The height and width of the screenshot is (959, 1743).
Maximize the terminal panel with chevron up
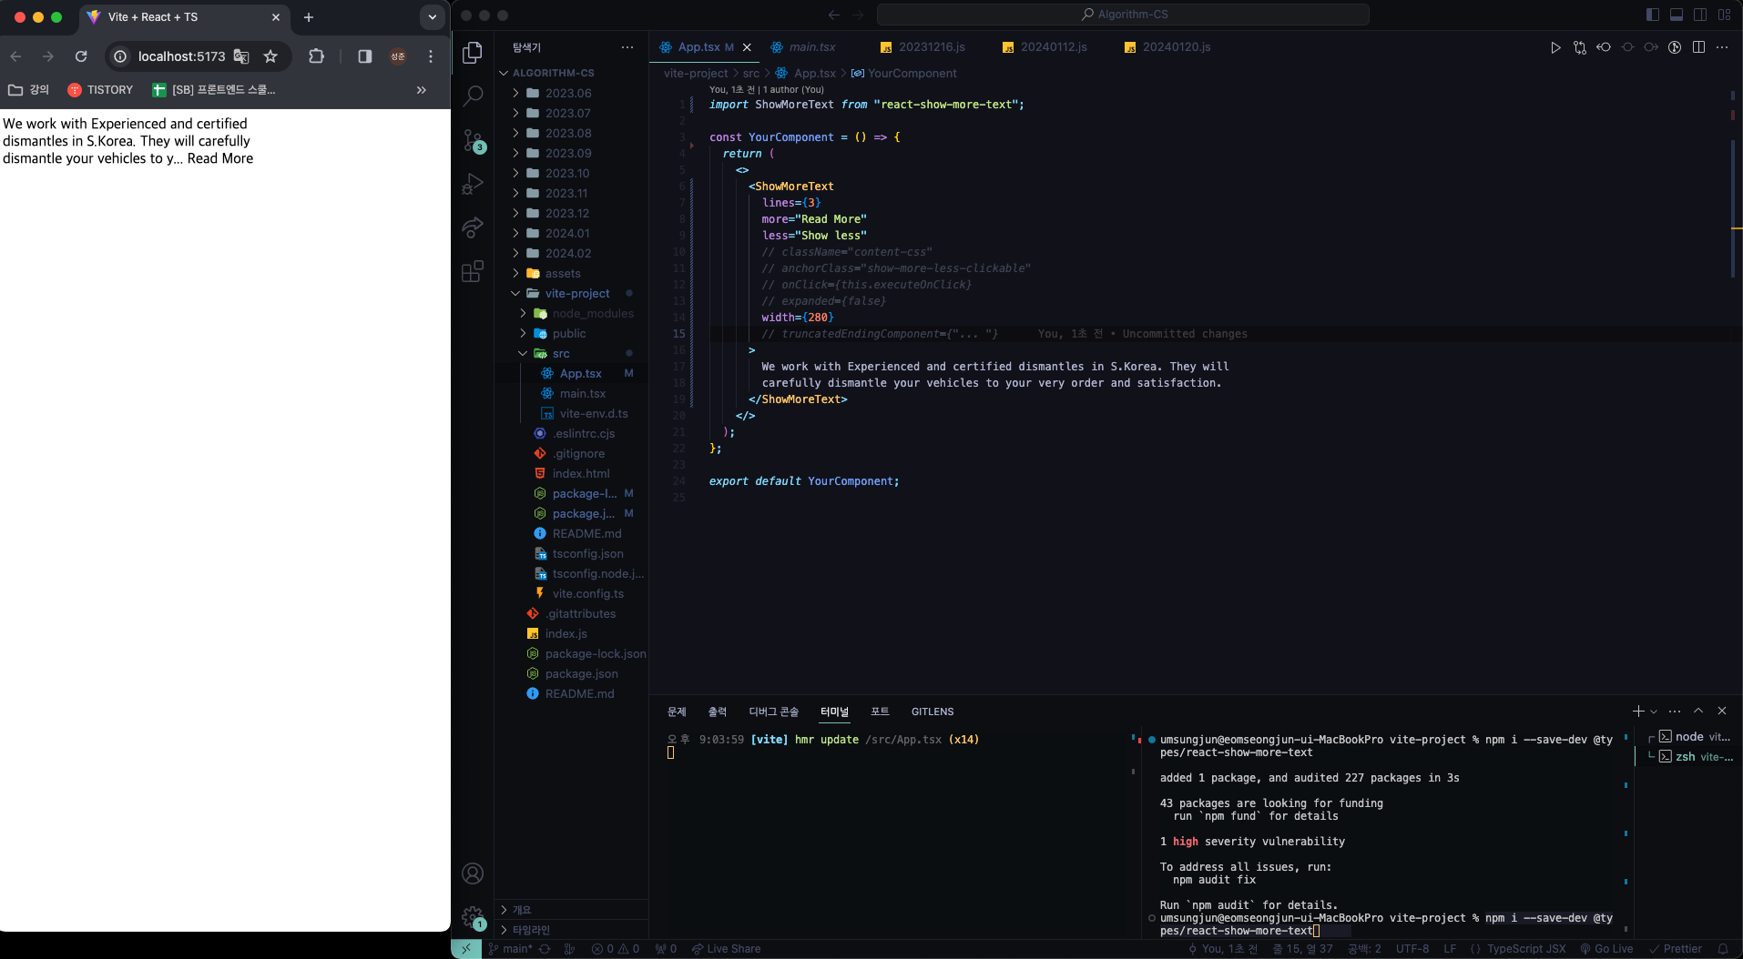click(1698, 711)
